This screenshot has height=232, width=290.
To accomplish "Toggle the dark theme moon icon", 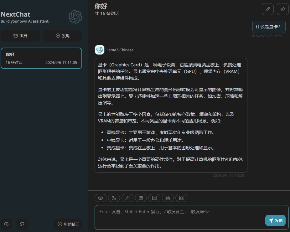I will click(x=114, y=198).
